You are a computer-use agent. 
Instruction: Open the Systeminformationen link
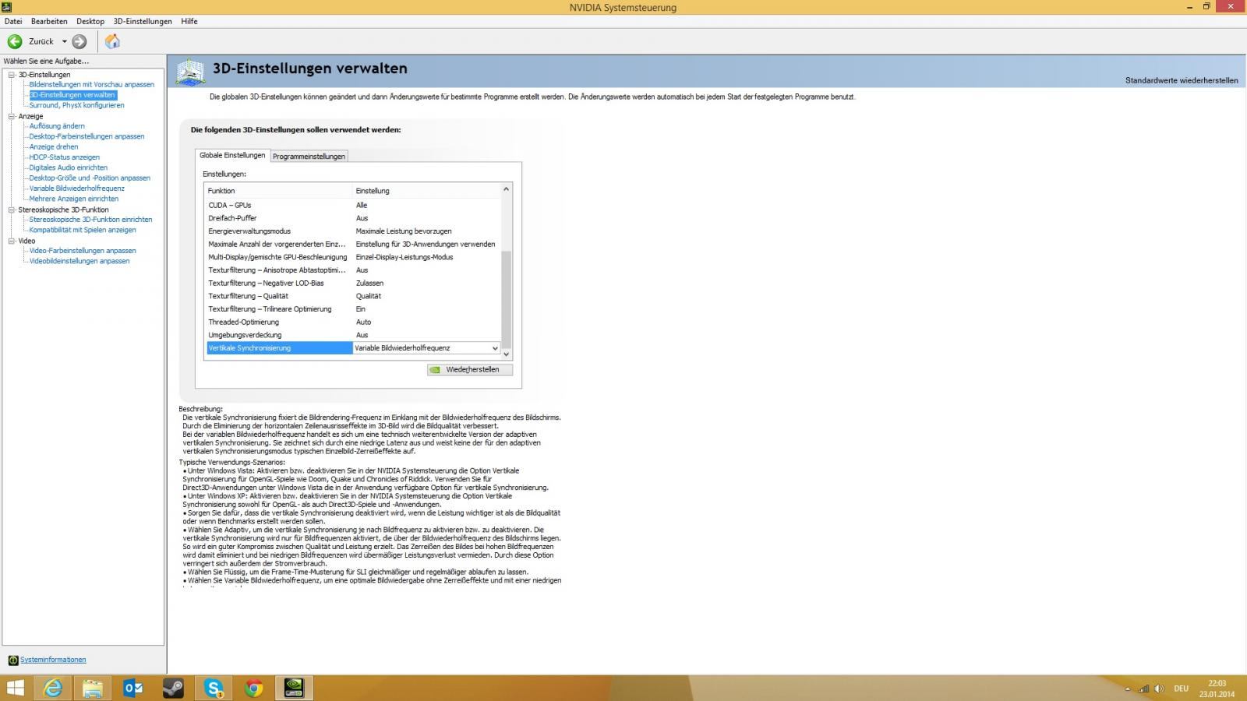(x=53, y=660)
